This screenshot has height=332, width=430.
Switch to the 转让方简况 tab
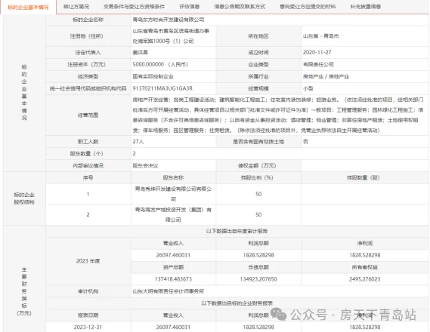76,7
